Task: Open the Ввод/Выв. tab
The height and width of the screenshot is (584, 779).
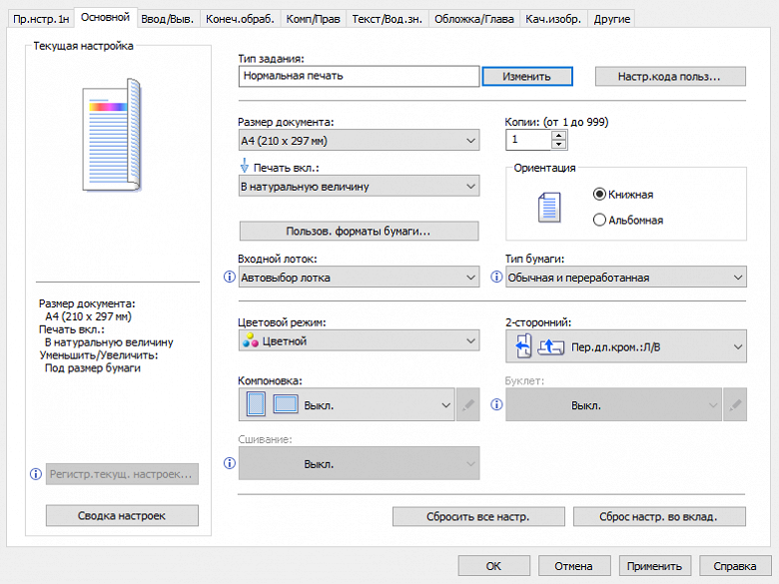Action: (167, 19)
